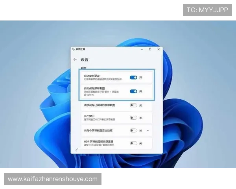Viewport: 236px width, 189px height.
Task: Enable the 请求保存已编辑的屏幕截图 switch
Action: (x=133, y=105)
